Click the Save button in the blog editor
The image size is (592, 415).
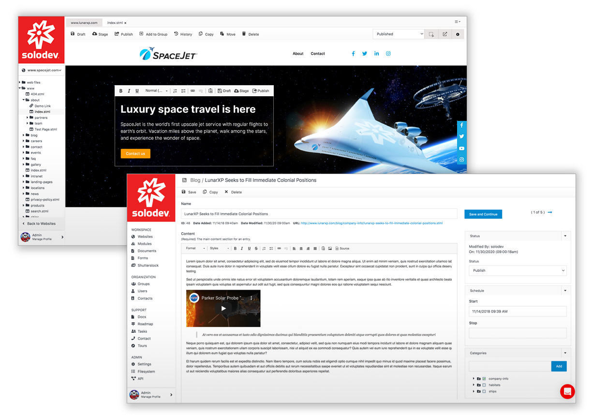click(x=189, y=192)
